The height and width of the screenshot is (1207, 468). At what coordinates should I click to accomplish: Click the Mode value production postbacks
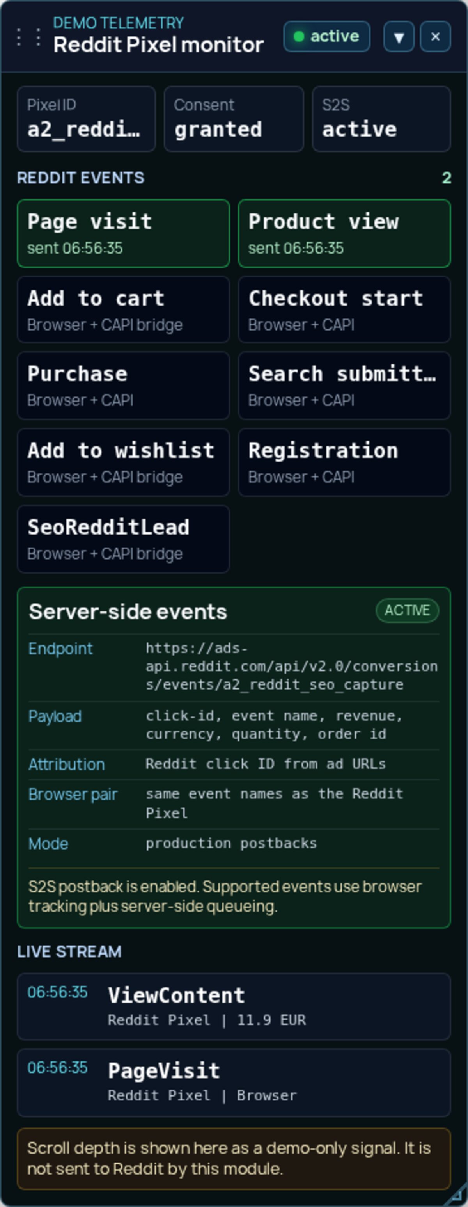click(231, 843)
